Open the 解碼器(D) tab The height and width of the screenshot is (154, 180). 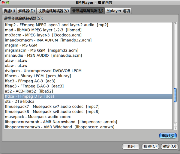tap(26, 11)
